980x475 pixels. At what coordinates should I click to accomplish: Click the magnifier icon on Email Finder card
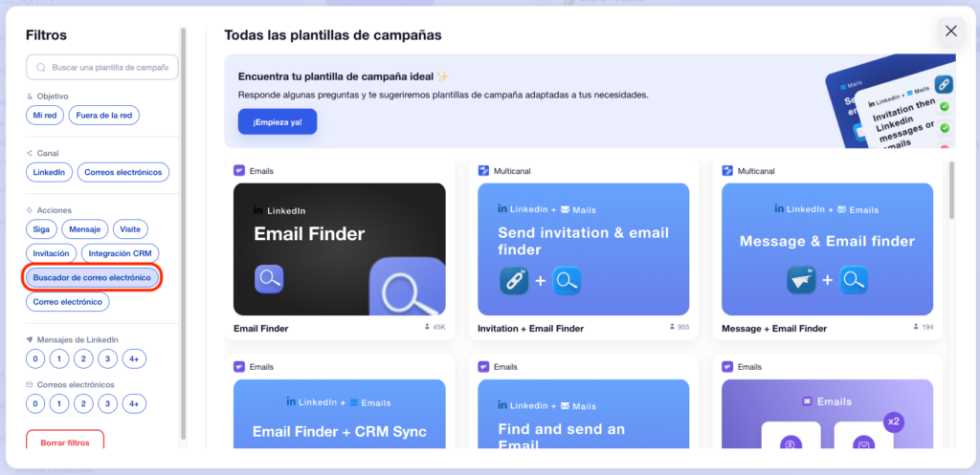pyautogui.click(x=269, y=279)
